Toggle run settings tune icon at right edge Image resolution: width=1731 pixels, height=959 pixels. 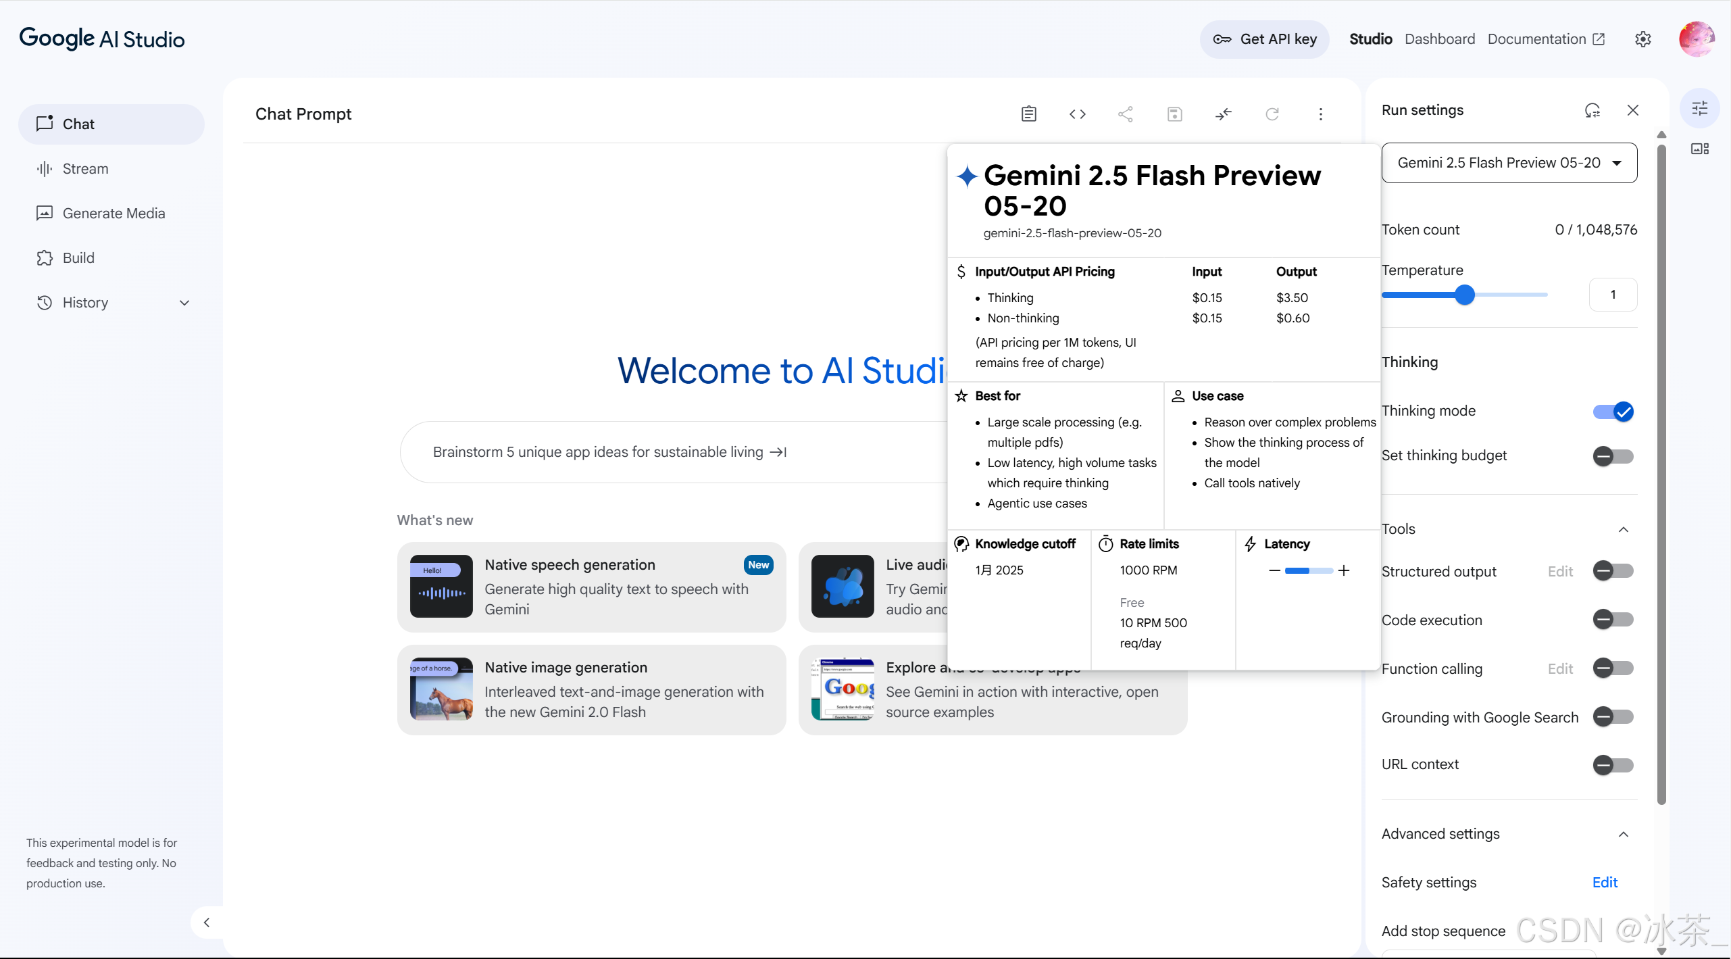1700,108
